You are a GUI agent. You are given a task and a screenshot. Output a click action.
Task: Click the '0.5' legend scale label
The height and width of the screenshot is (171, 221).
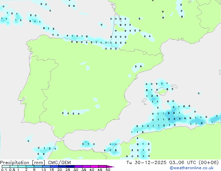12,170
